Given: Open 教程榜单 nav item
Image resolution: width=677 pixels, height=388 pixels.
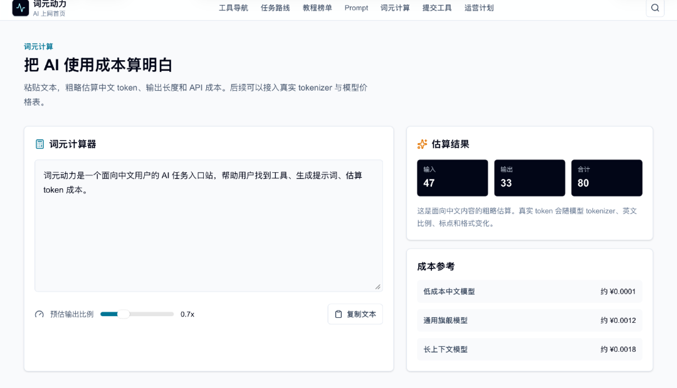Looking at the screenshot, I should (317, 8).
